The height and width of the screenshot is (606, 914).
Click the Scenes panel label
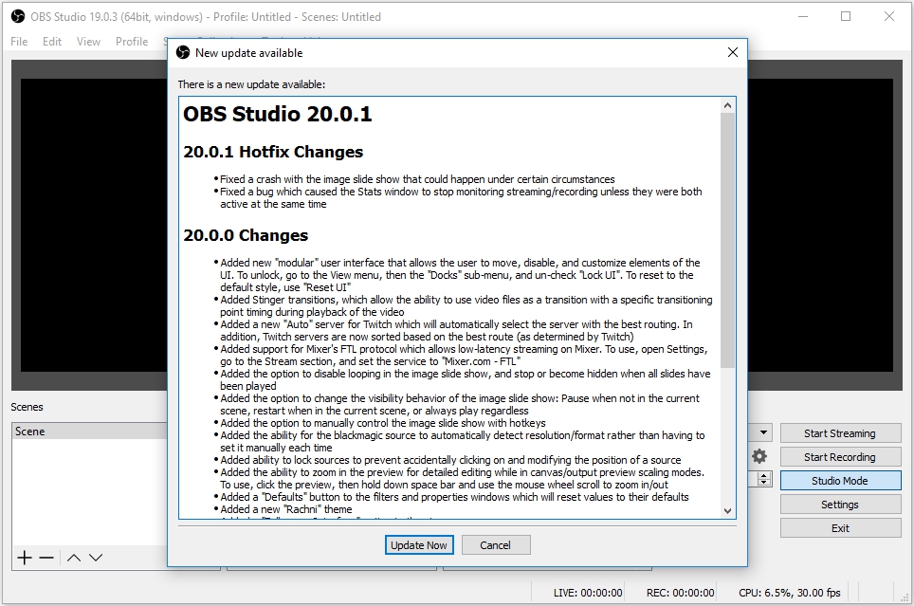[x=27, y=407]
